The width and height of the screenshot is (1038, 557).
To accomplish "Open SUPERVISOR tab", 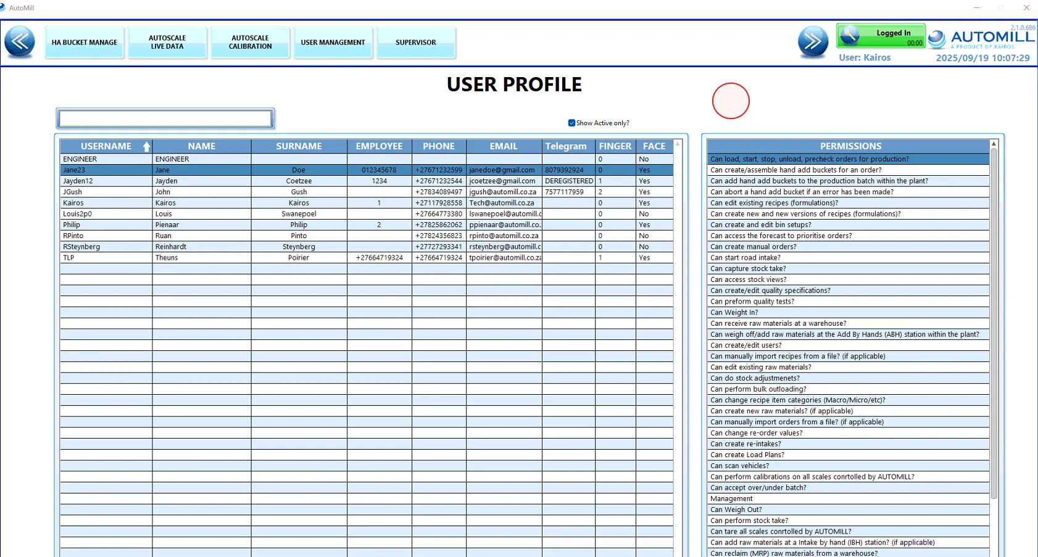I will (416, 43).
